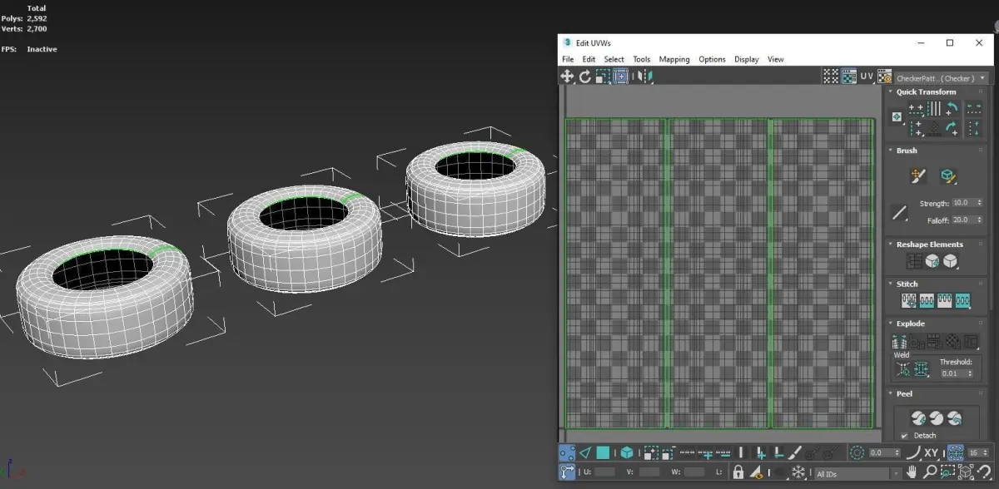
Task: Select Vertex sub-object mode icon
Action: 567,453
